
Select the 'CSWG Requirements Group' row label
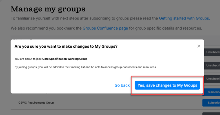(x=36, y=103)
